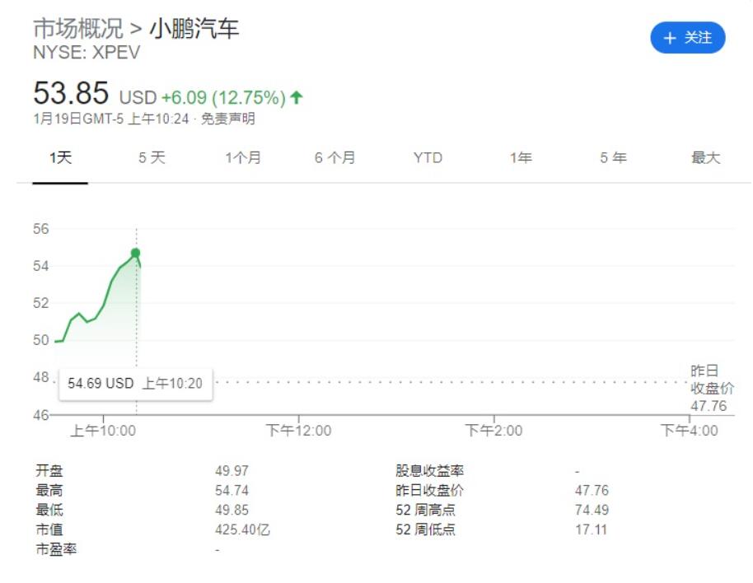
Task: Click the 下午2:00 axis label
Action: [x=493, y=431]
